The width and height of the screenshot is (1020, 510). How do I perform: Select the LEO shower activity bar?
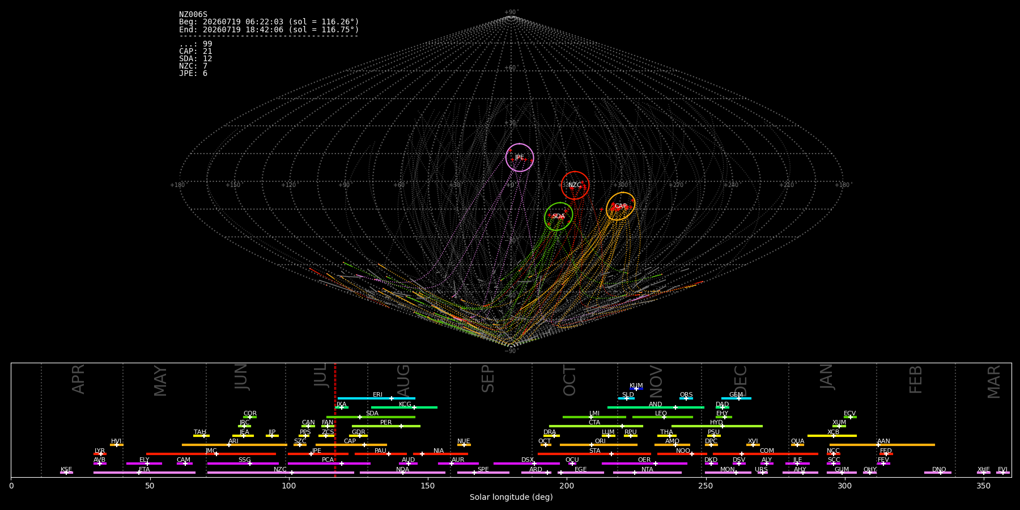pyautogui.click(x=662, y=417)
